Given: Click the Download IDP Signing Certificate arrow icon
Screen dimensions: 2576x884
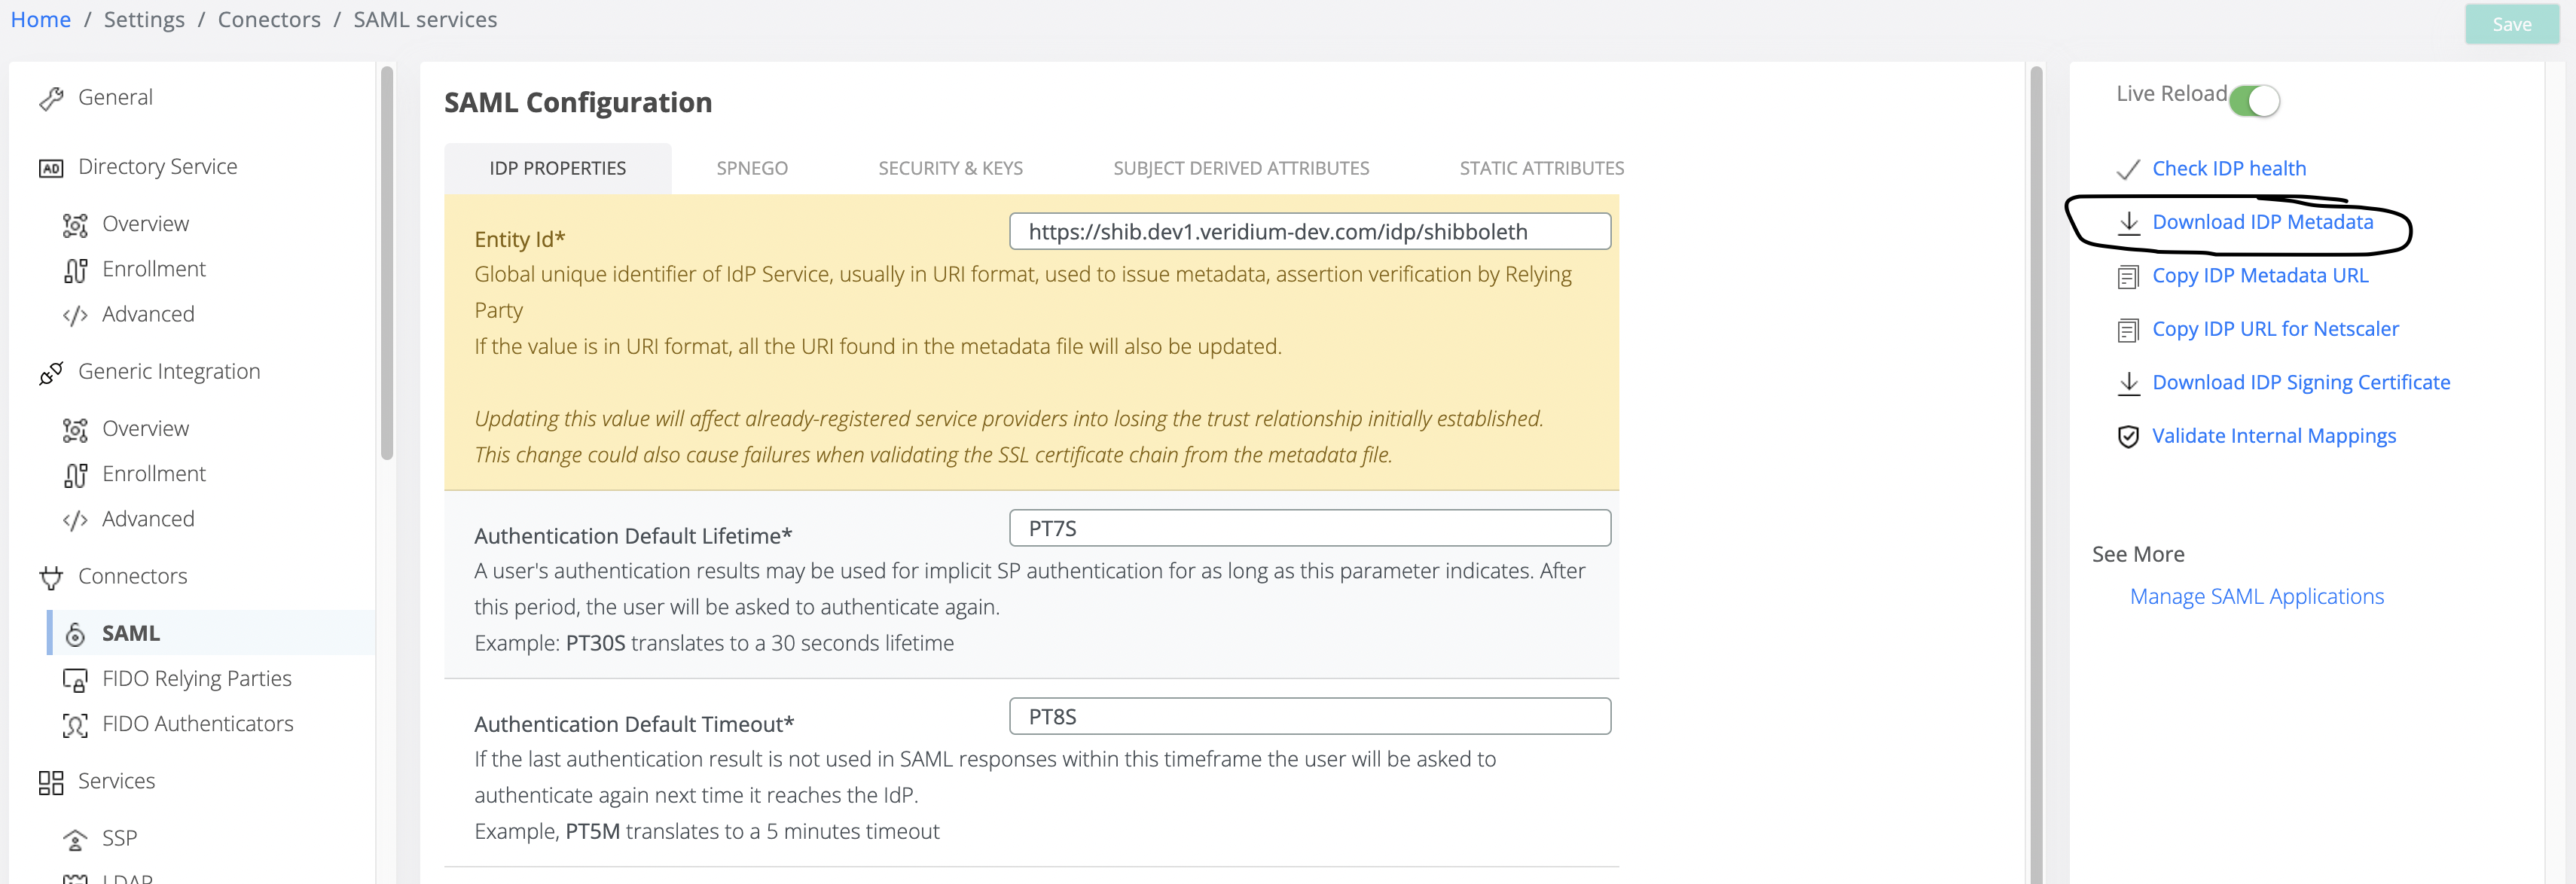Looking at the screenshot, I should click(2128, 383).
